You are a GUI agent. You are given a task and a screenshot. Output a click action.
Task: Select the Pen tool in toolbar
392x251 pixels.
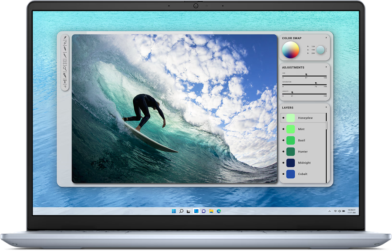[65, 44]
